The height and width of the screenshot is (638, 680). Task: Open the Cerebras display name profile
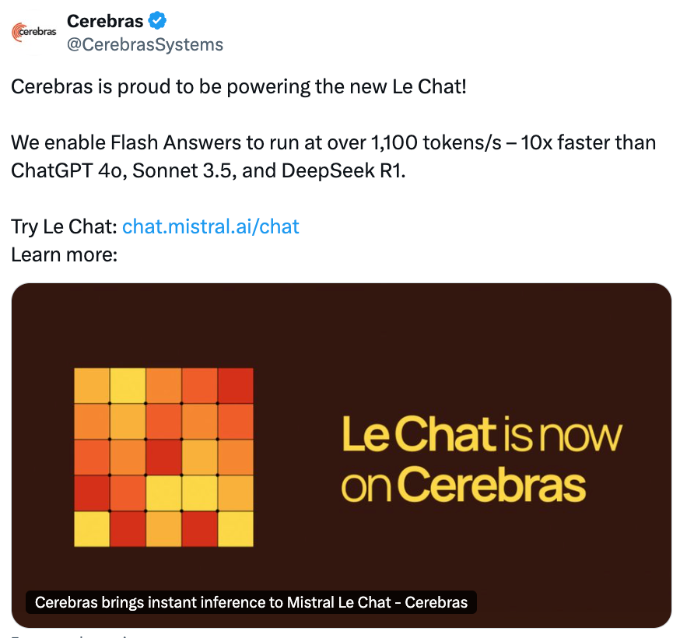coord(105,21)
